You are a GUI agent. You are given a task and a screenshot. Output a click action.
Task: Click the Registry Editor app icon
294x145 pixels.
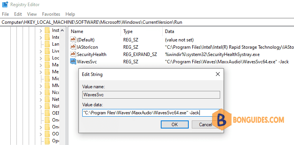click(5, 4)
